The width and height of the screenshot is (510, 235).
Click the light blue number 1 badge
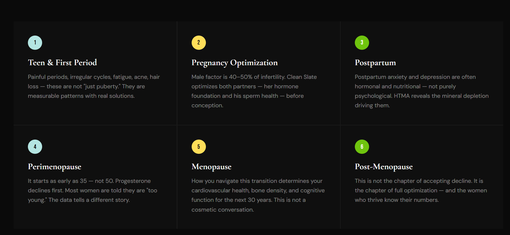click(x=35, y=43)
